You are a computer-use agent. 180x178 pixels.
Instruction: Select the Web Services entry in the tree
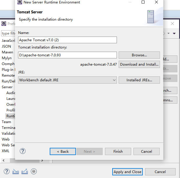tap(8, 145)
